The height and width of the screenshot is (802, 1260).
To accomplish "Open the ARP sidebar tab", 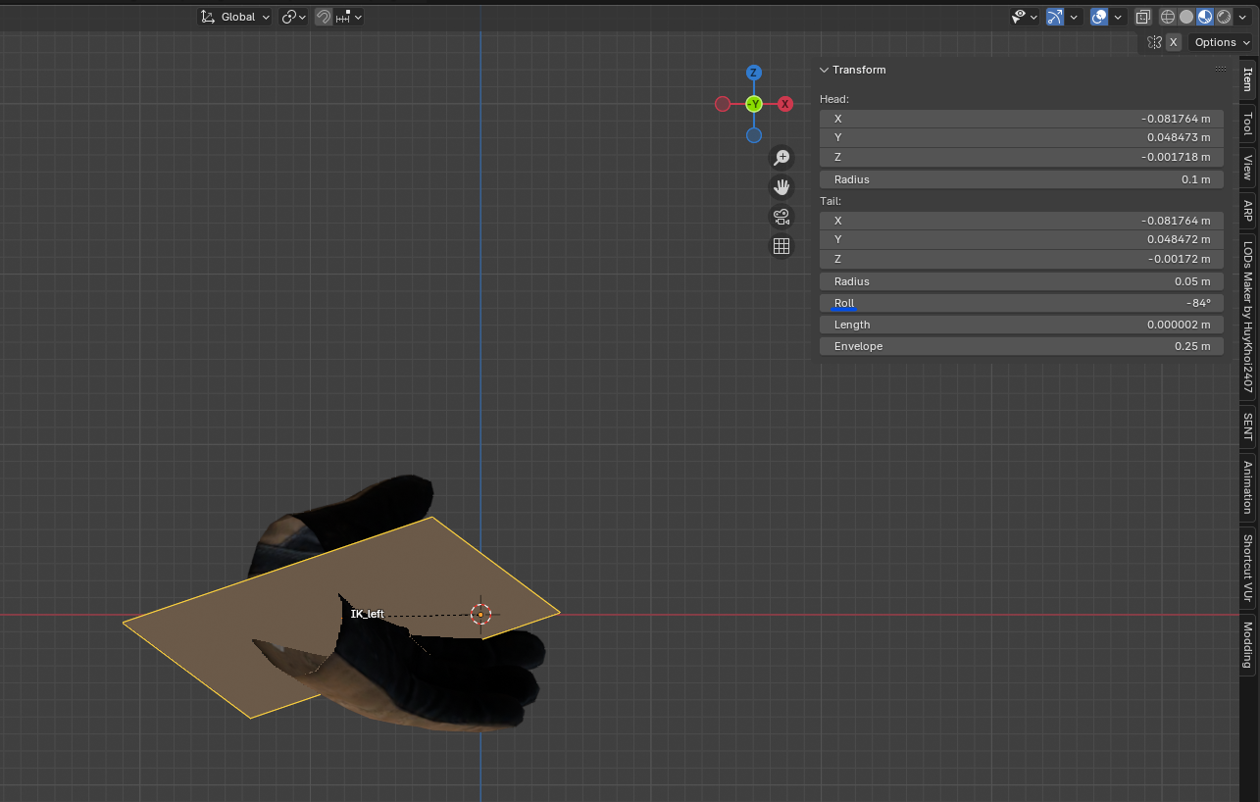I will click(x=1248, y=211).
